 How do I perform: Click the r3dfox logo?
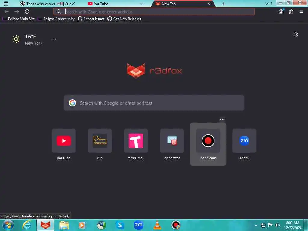tap(154, 71)
